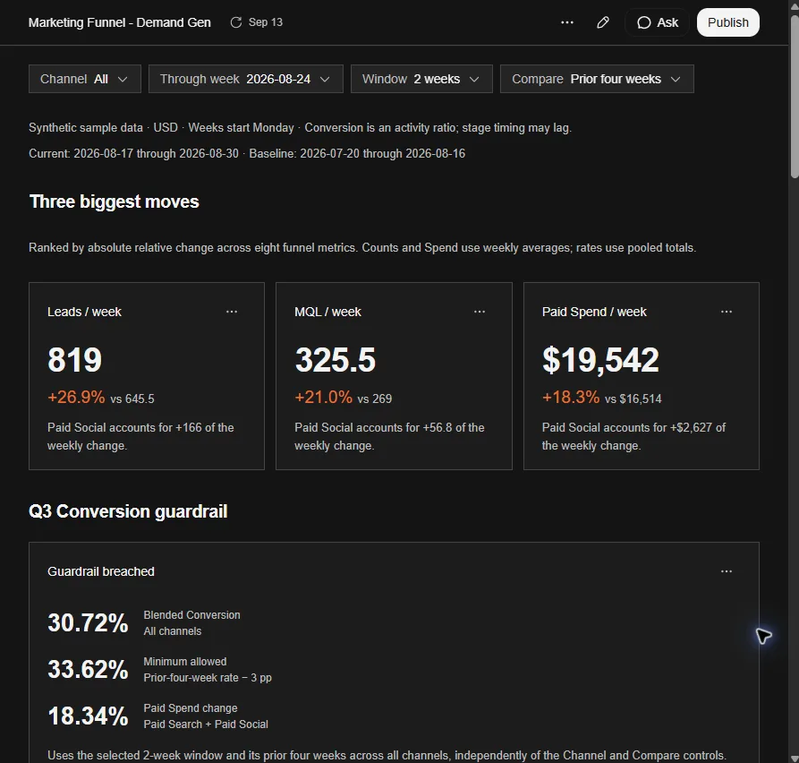
Task: Click the vs $16,514 comparison text
Action: click(633, 399)
